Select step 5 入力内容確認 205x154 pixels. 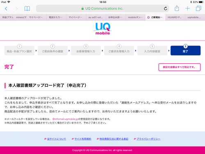click(152, 51)
